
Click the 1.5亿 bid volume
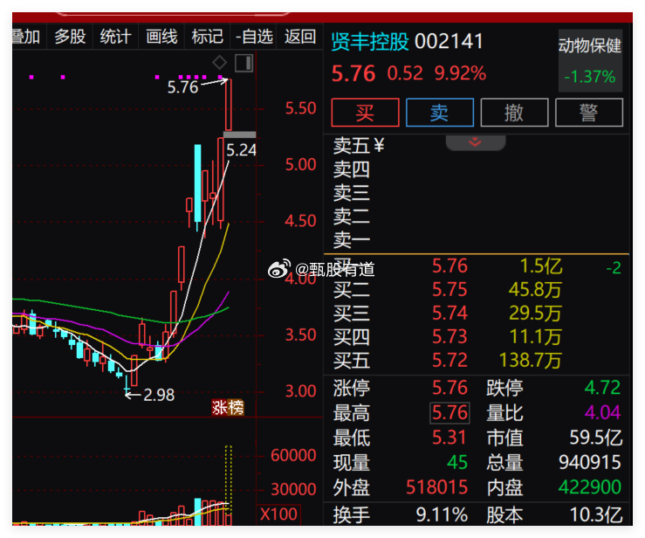point(540,266)
